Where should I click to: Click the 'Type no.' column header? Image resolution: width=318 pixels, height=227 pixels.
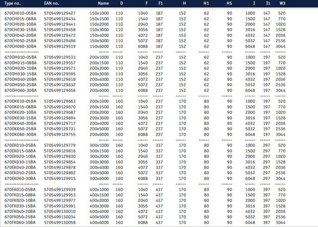pyautogui.click(x=12, y=3)
